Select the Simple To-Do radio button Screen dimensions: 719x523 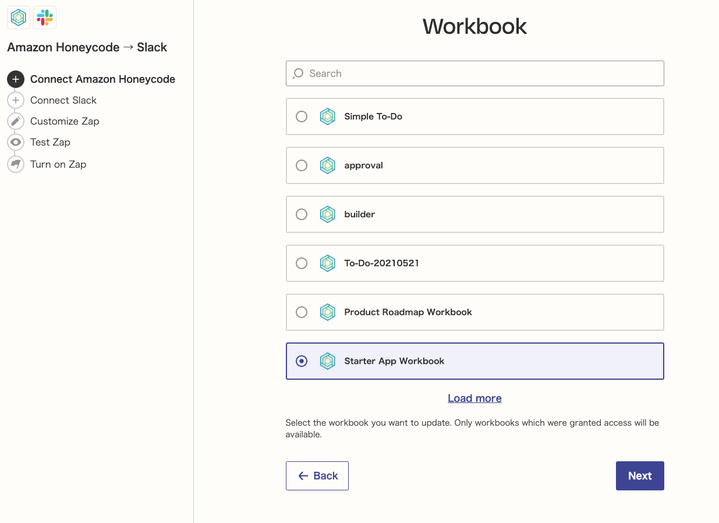(302, 116)
